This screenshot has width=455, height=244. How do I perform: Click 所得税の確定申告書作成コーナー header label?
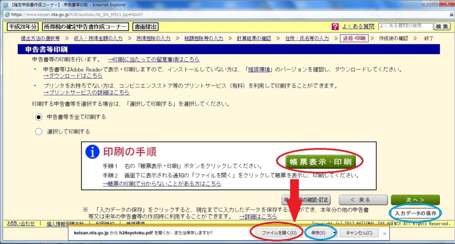pos(85,27)
